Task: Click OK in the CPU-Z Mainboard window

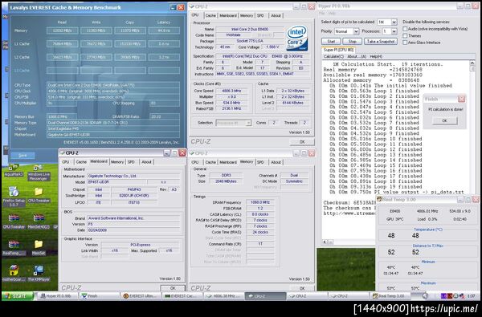Action: [x=173, y=288]
